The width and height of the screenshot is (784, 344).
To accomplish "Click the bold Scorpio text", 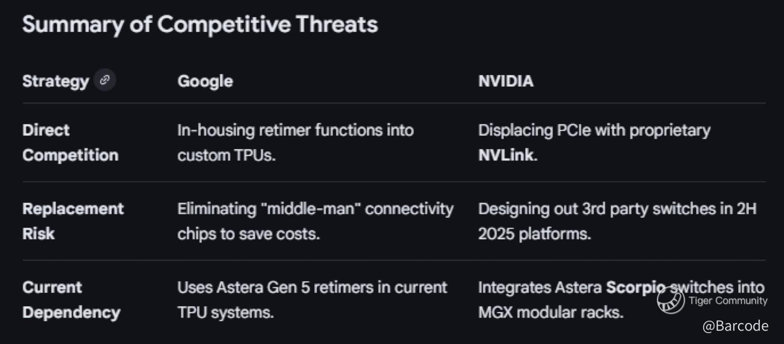I will tap(635, 287).
